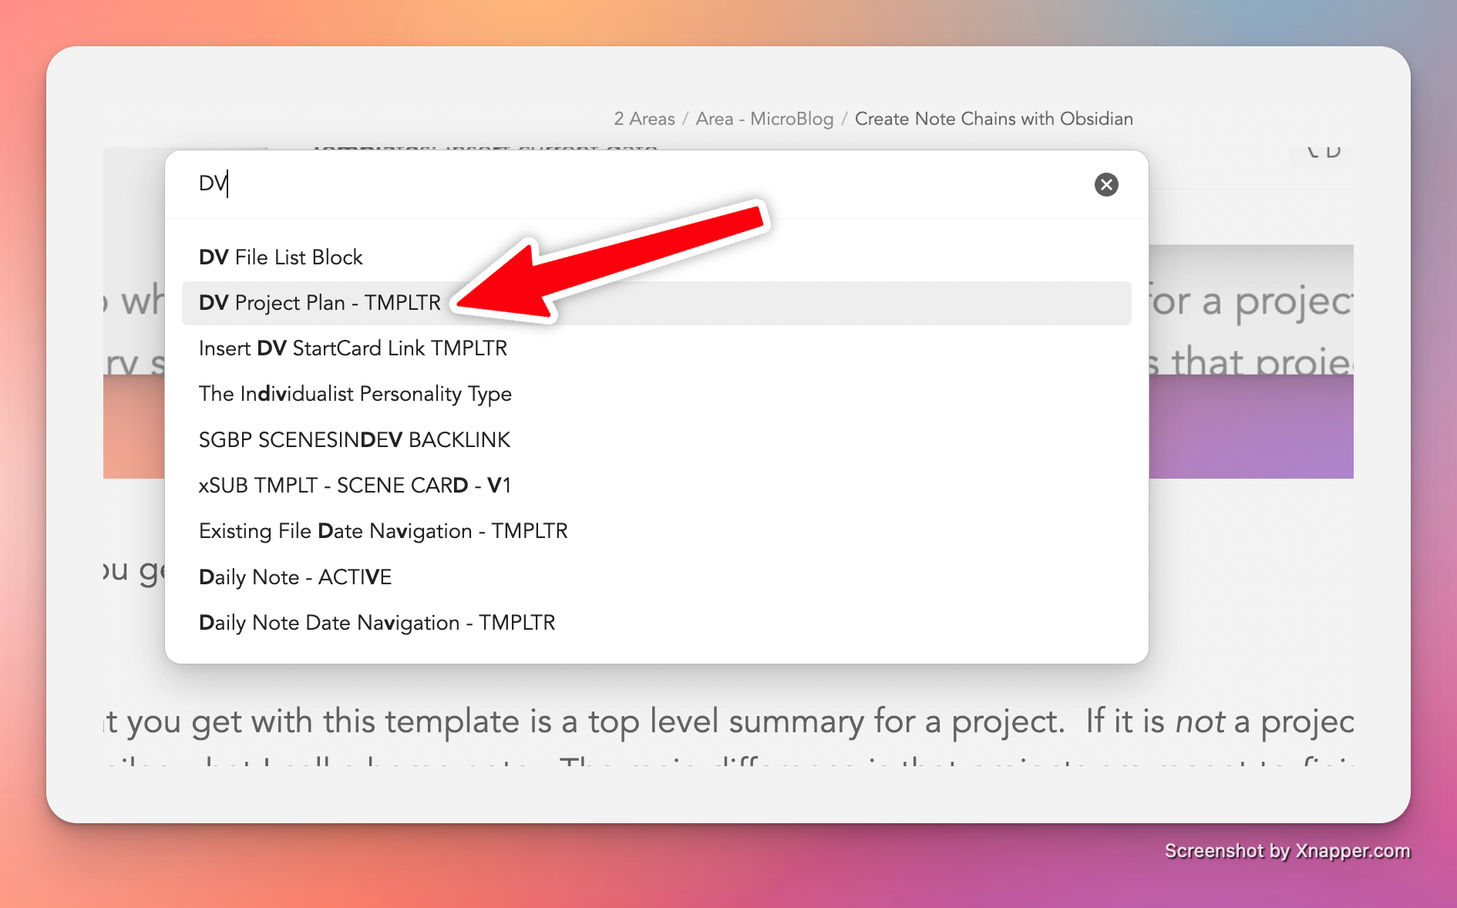
Task: Click the search field containing "DV"
Action: (x=617, y=184)
